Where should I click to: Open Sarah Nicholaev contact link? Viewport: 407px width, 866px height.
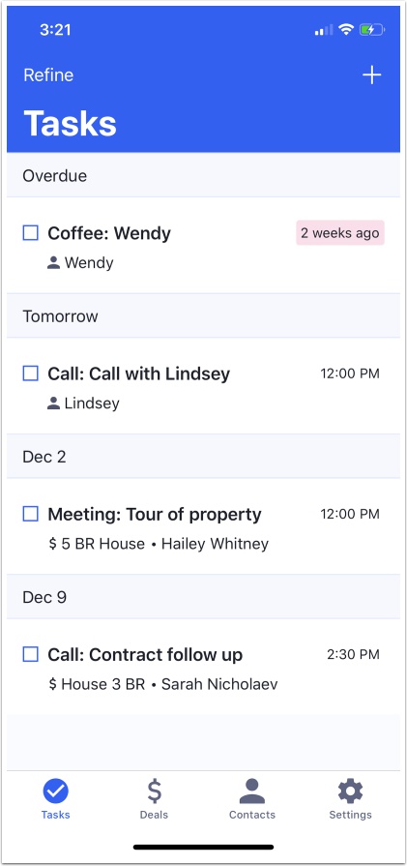[x=219, y=684]
